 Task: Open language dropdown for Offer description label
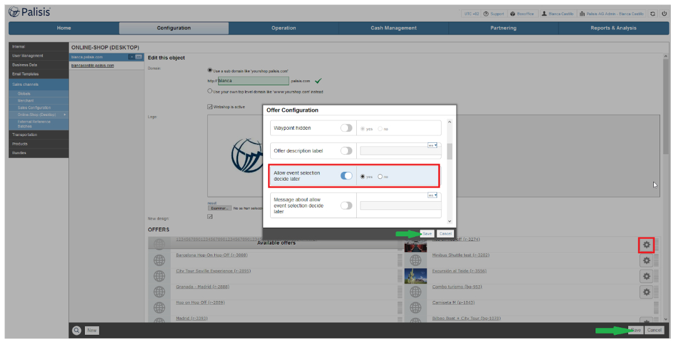pos(432,145)
